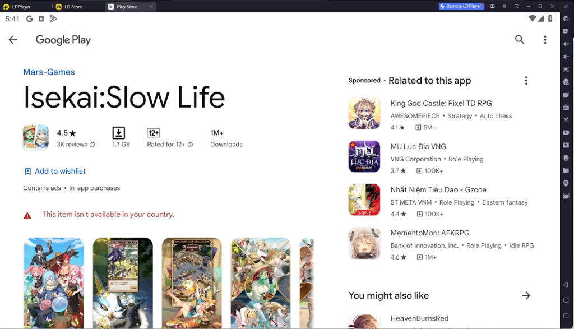Add Isekai:Slow Life to wishlist

[x=55, y=172]
